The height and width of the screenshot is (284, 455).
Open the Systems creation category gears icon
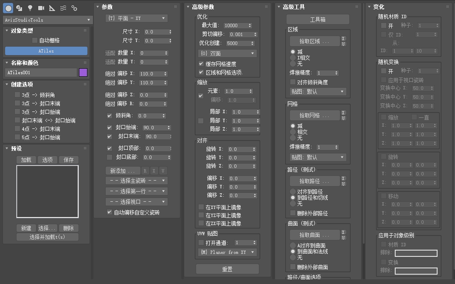click(x=75, y=8)
